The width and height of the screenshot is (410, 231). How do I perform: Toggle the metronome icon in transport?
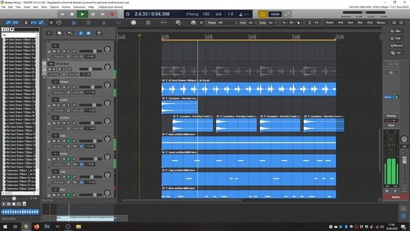(241, 14)
